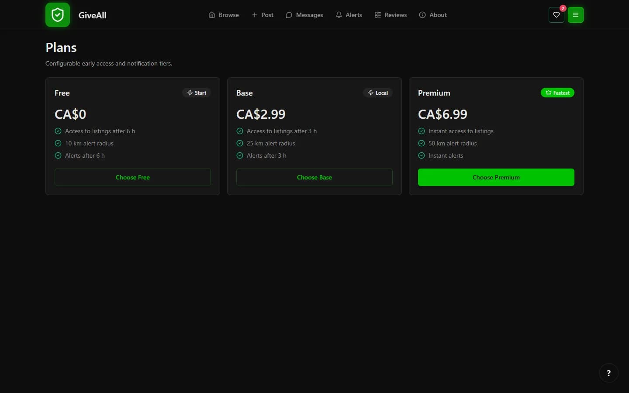Open the Reviews navigation label

[395, 15]
